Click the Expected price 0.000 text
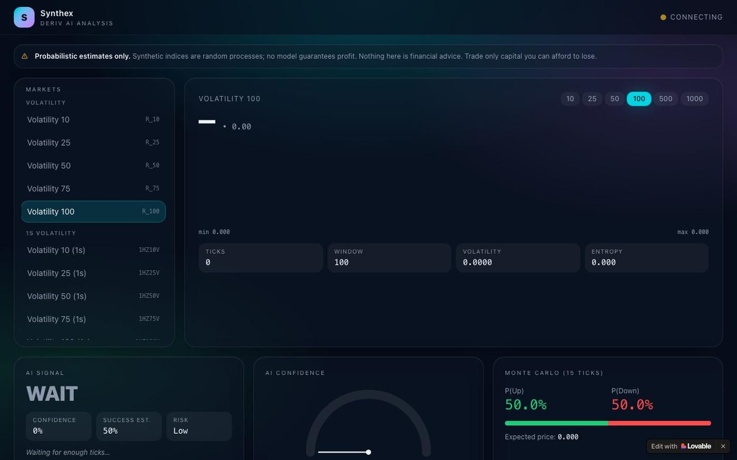 pyautogui.click(x=542, y=437)
